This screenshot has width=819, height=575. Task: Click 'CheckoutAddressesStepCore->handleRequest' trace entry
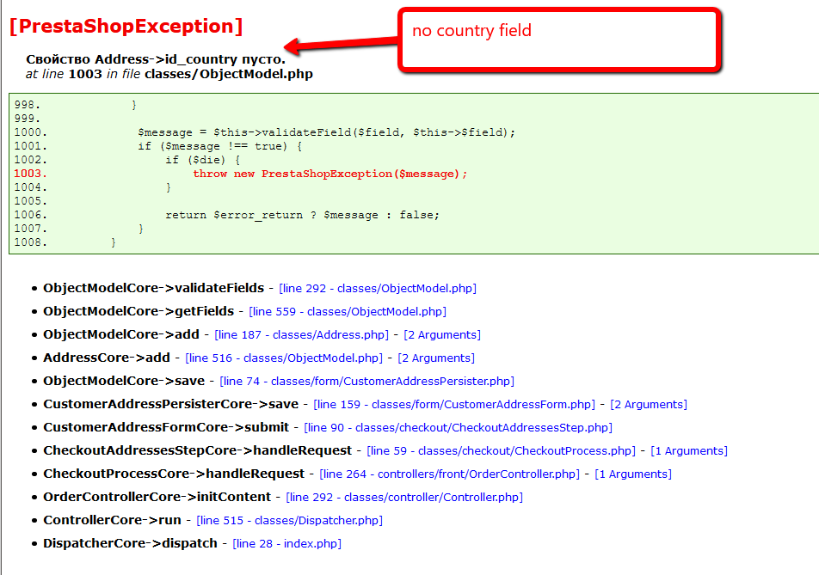(x=198, y=451)
